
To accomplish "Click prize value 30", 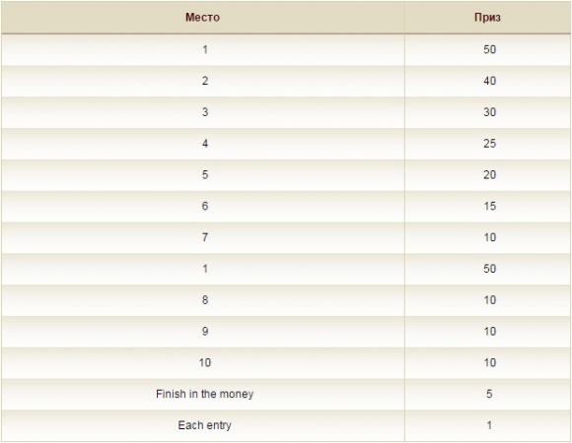I will pyautogui.click(x=489, y=112).
